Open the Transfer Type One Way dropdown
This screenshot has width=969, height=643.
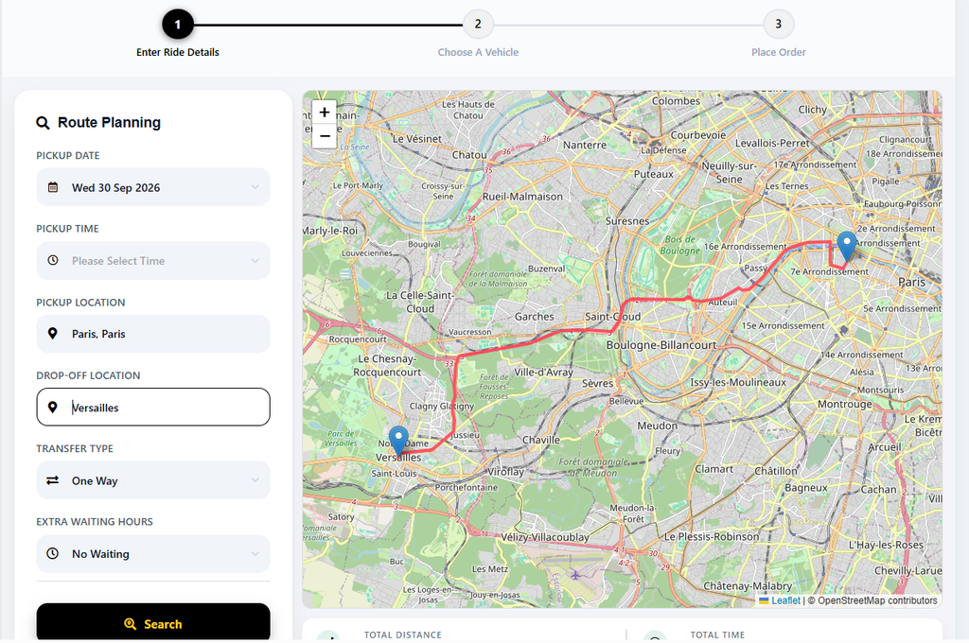(153, 480)
